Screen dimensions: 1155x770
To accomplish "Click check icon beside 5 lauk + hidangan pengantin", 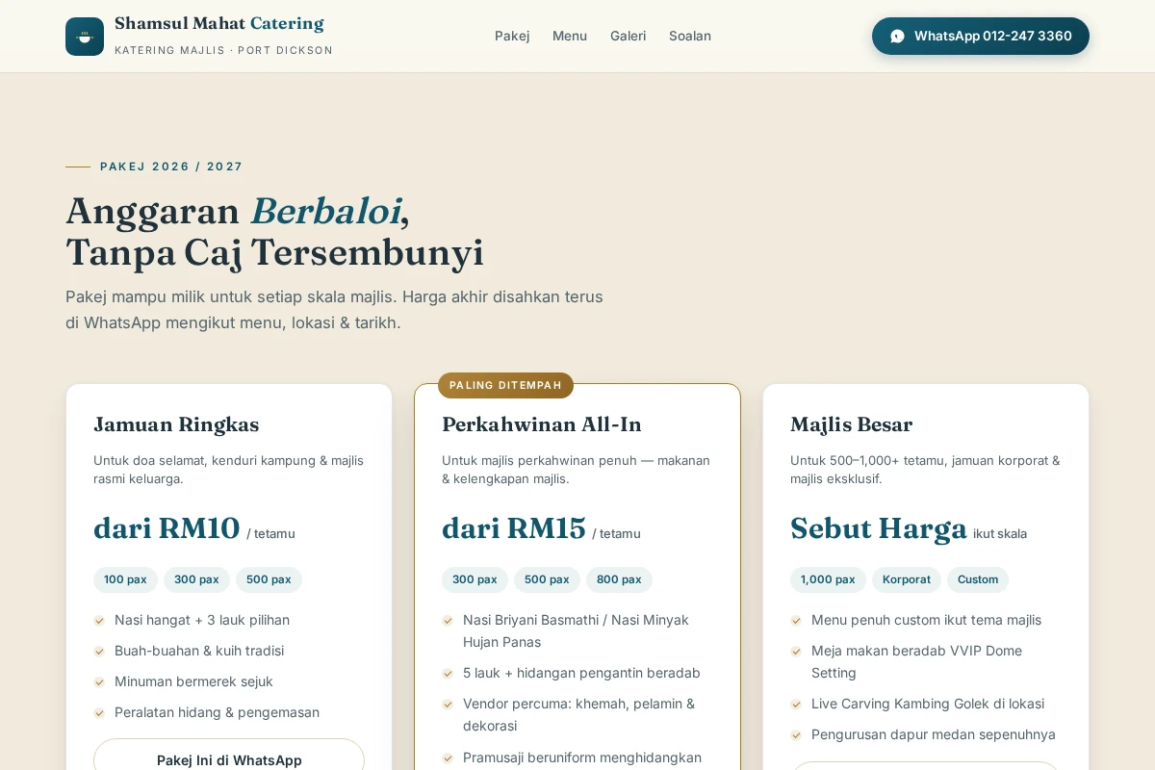I will [x=448, y=674].
